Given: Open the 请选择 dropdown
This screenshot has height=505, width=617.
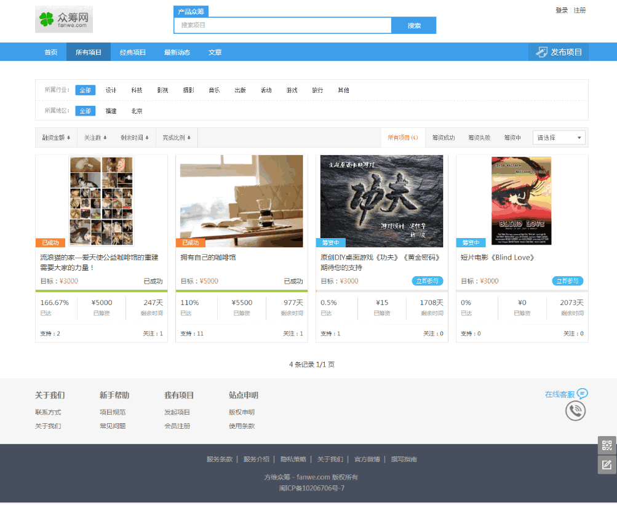Looking at the screenshot, I should 559,138.
